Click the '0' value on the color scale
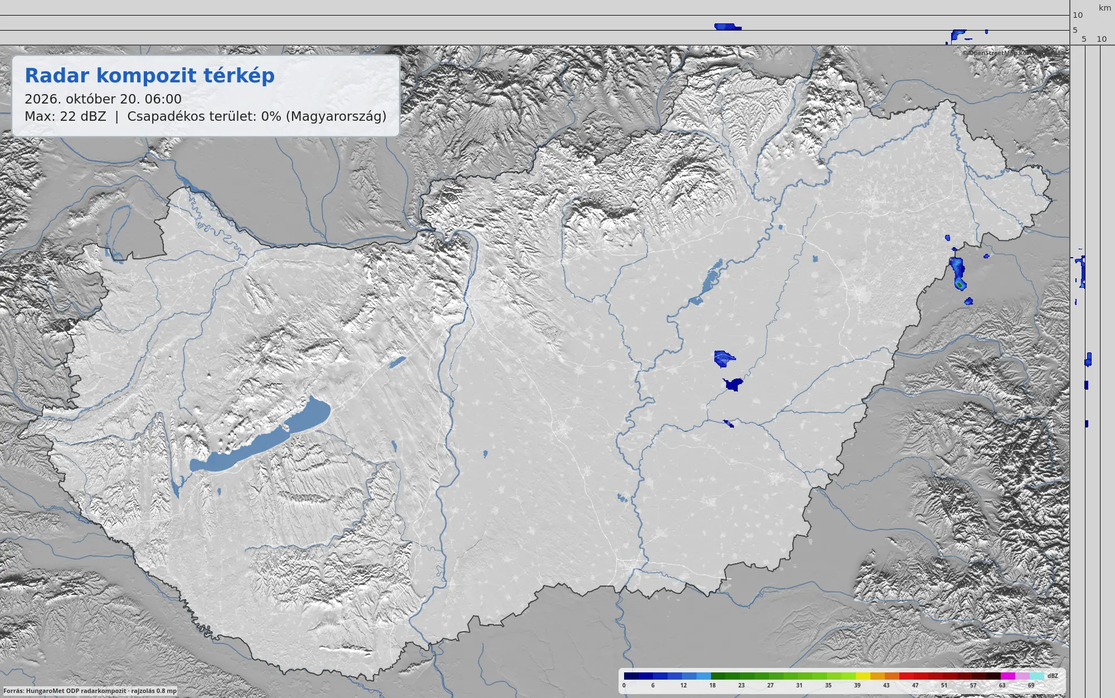Viewport: 1115px width, 698px height. [624, 686]
